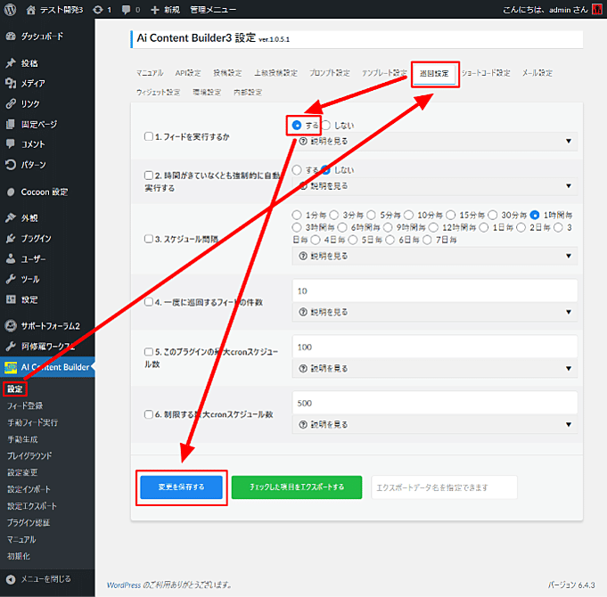Click the plus 新規 icon

pyautogui.click(x=155, y=10)
